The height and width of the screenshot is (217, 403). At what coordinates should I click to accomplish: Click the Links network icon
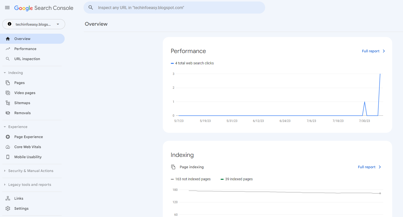(x=8, y=198)
